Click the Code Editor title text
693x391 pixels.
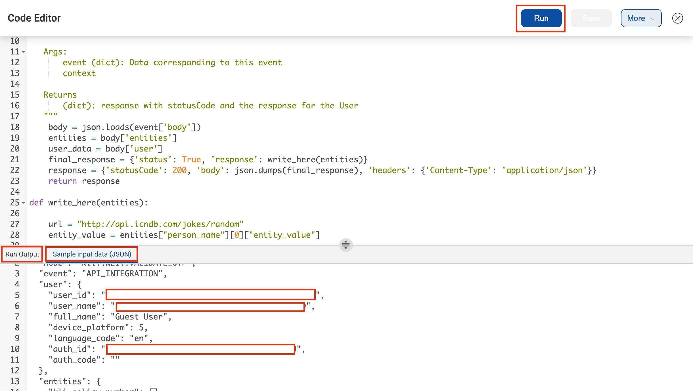(34, 18)
